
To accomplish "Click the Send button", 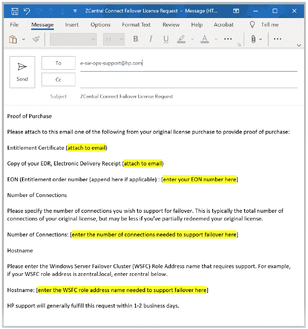I will [22, 72].
